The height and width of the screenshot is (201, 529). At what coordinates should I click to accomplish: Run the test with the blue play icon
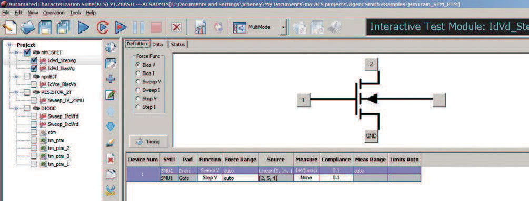(x=83, y=27)
